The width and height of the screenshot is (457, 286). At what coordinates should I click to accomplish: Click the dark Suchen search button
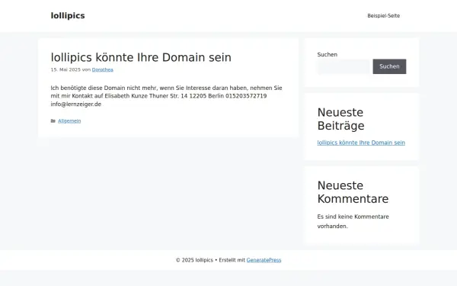(x=389, y=66)
